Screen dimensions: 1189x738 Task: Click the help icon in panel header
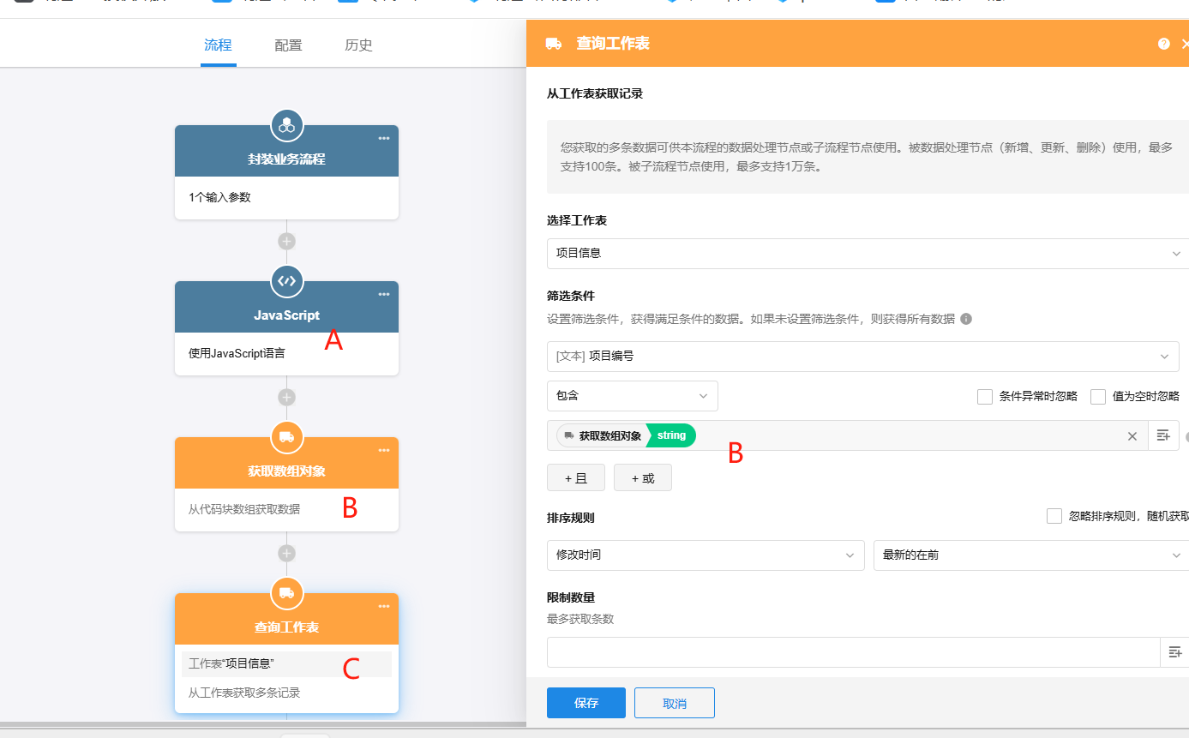pos(1163,44)
